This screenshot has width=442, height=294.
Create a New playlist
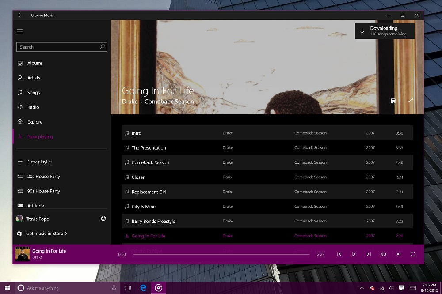(x=62, y=162)
